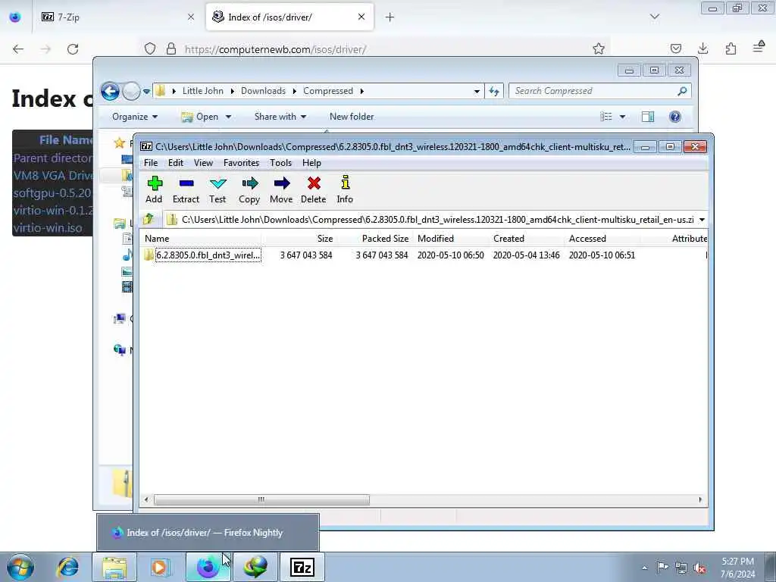Go up one folder level in 7-Zip
Image resolution: width=776 pixels, height=582 pixels.
[x=149, y=219]
